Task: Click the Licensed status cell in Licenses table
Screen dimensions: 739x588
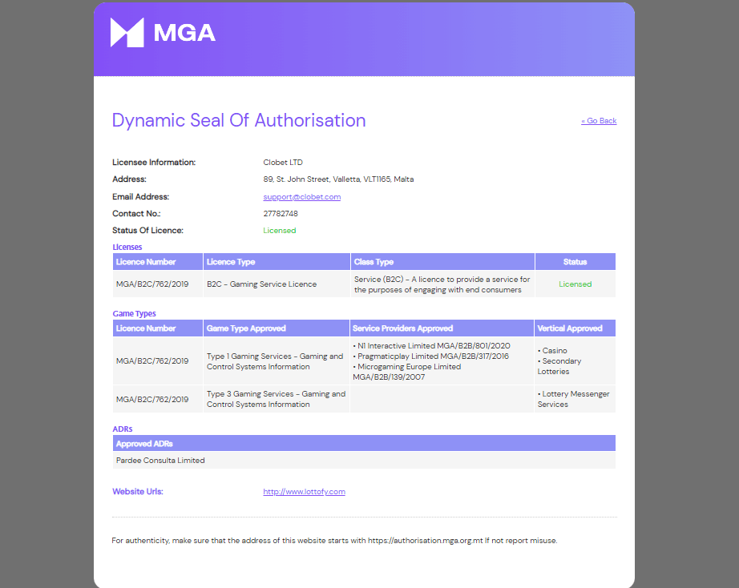Action: click(575, 284)
